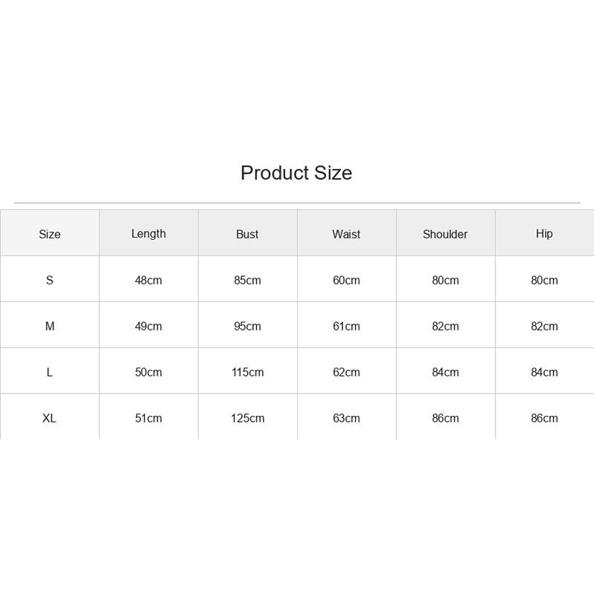The height and width of the screenshot is (594, 594).
Task: Select the 85cm bust cell
Action: tap(247, 281)
